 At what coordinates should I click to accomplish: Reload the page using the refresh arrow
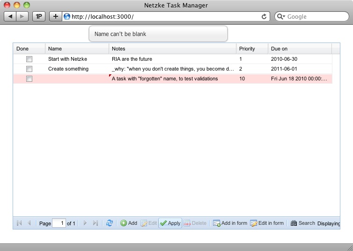tap(264, 17)
